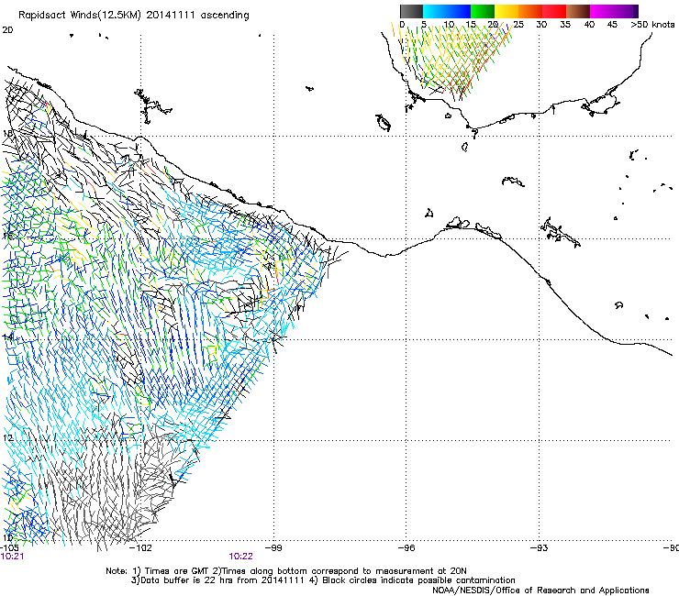This screenshot has width=679, height=596.
Task: Click the '-102' longitude axis label
Action: pos(141,548)
